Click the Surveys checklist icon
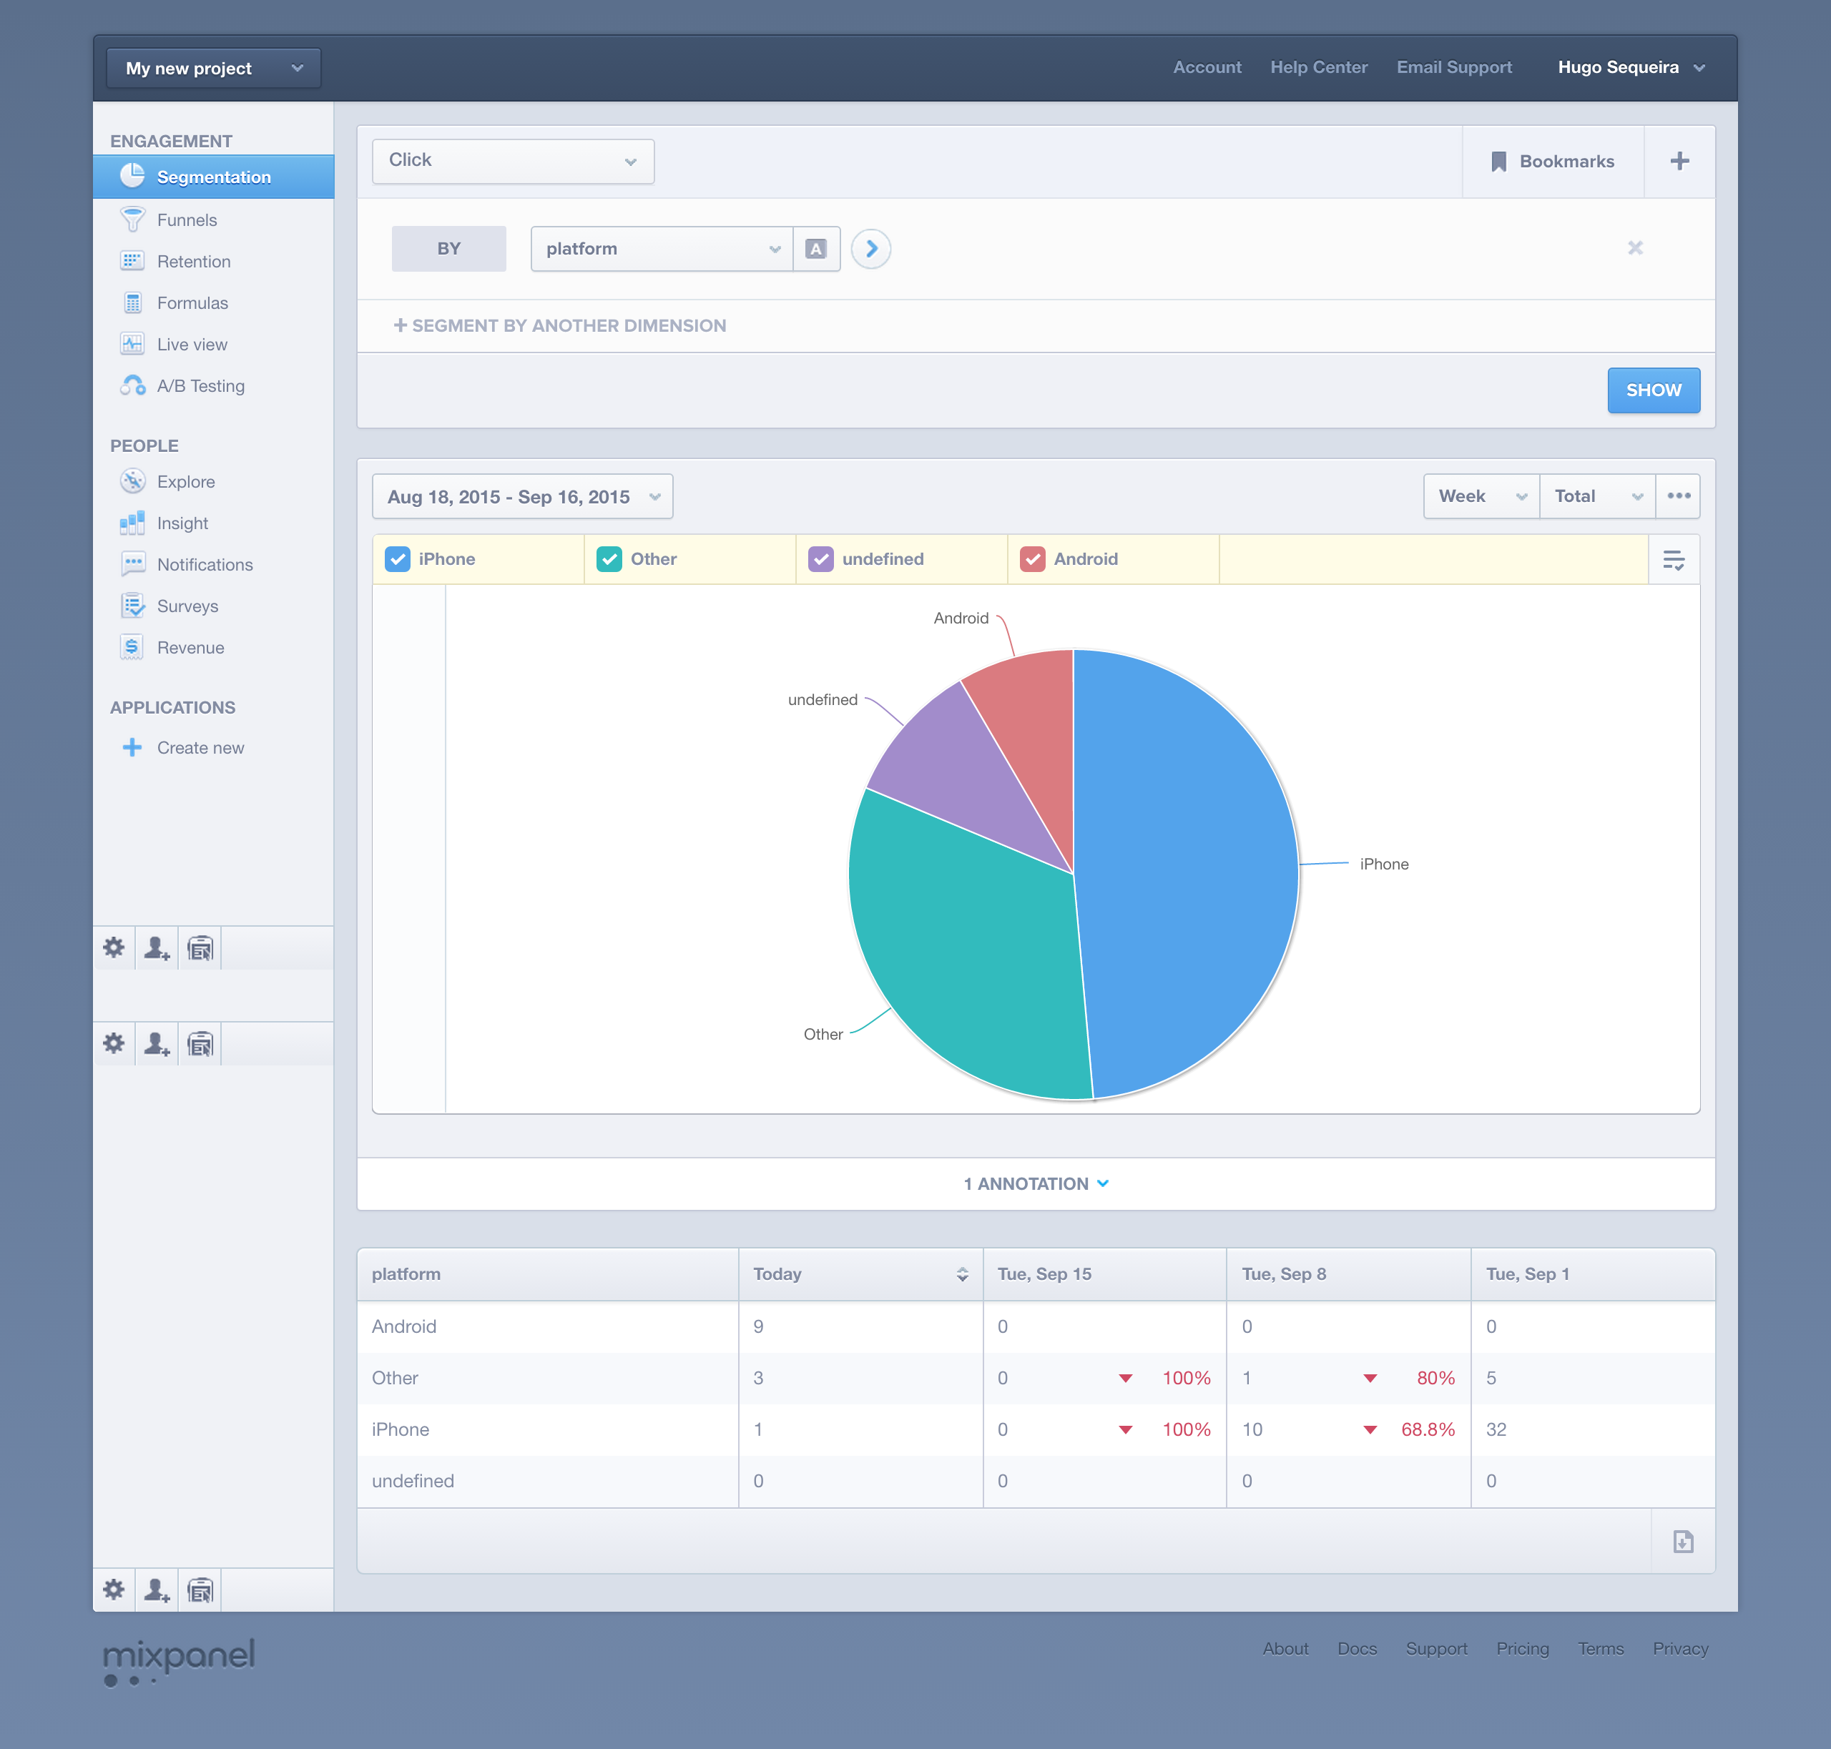The height and width of the screenshot is (1749, 1831). (x=132, y=606)
